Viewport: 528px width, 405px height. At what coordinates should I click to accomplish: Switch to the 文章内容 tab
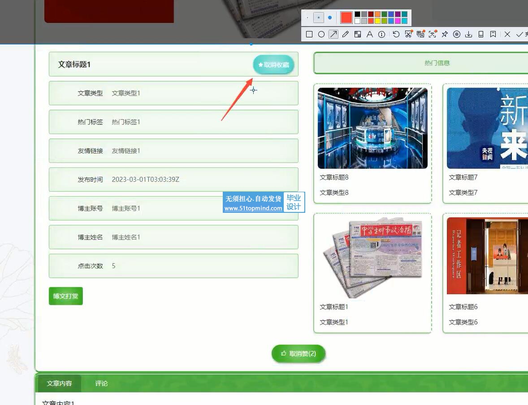59,383
